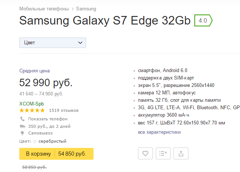Viewport: 240px width, 172px height.
Task: Click the Средняя цена label
Action: pyautogui.click(x=34, y=71)
